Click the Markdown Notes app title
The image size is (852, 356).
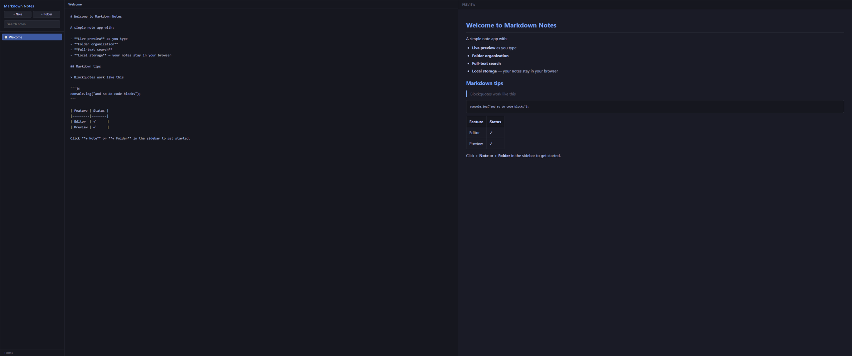[x=19, y=6]
